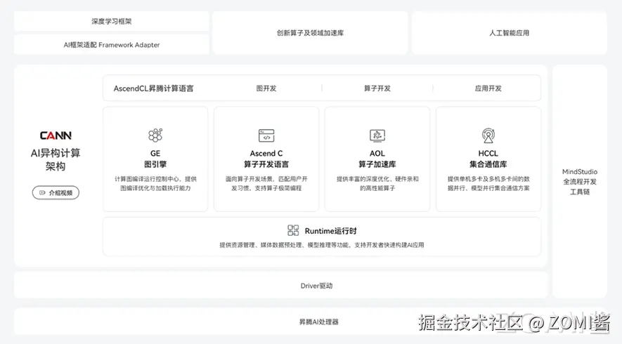Click AOL description 提供丰富的深度优化
Screen dimensions: 622x344
(377, 183)
